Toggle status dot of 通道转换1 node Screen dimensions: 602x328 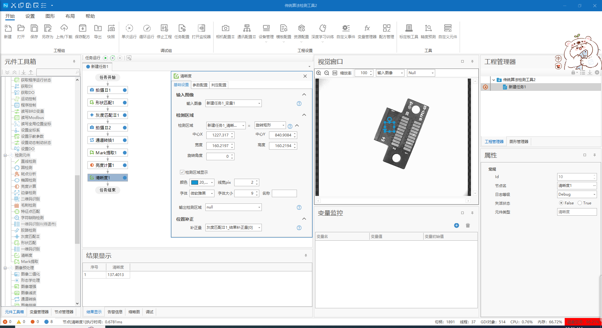point(125,140)
